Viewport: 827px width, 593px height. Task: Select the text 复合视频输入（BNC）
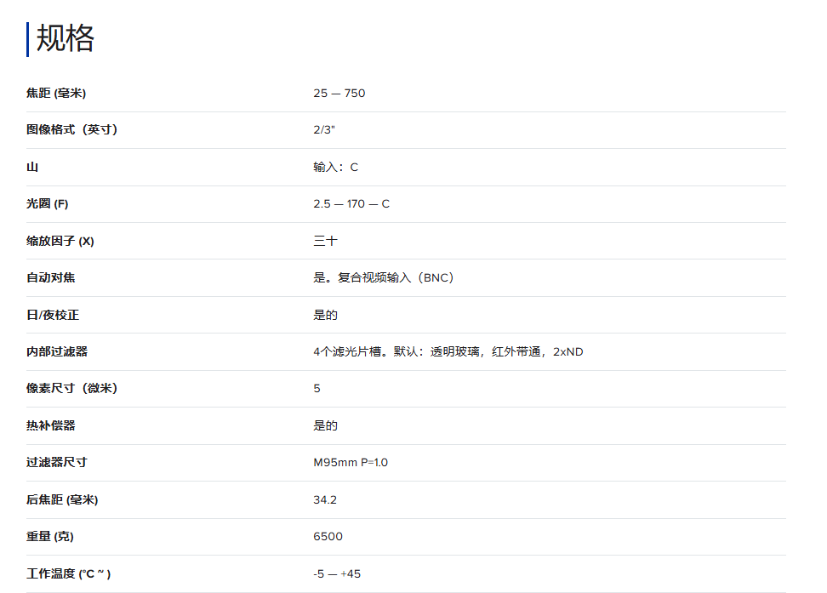click(396, 277)
